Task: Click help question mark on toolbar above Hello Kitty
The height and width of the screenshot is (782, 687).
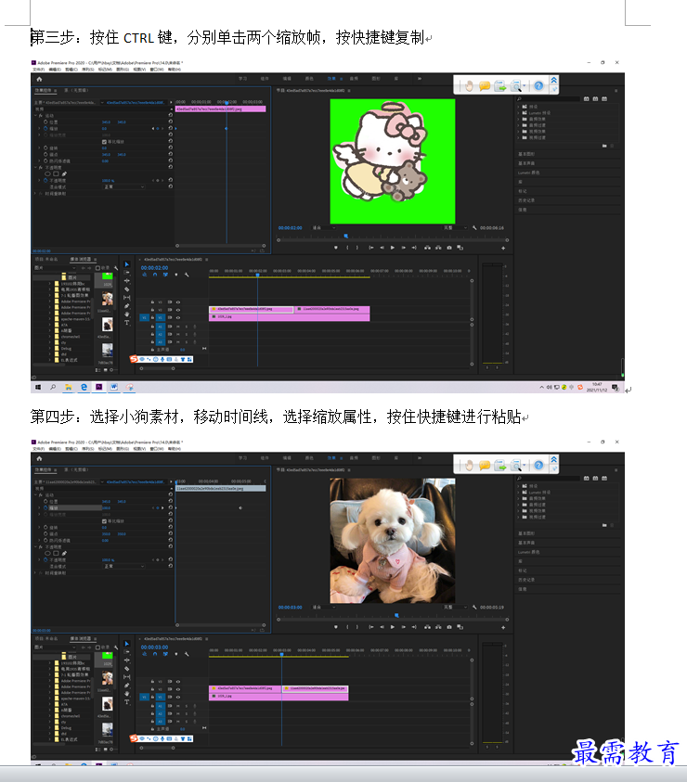Action: click(x=538, y=85)
